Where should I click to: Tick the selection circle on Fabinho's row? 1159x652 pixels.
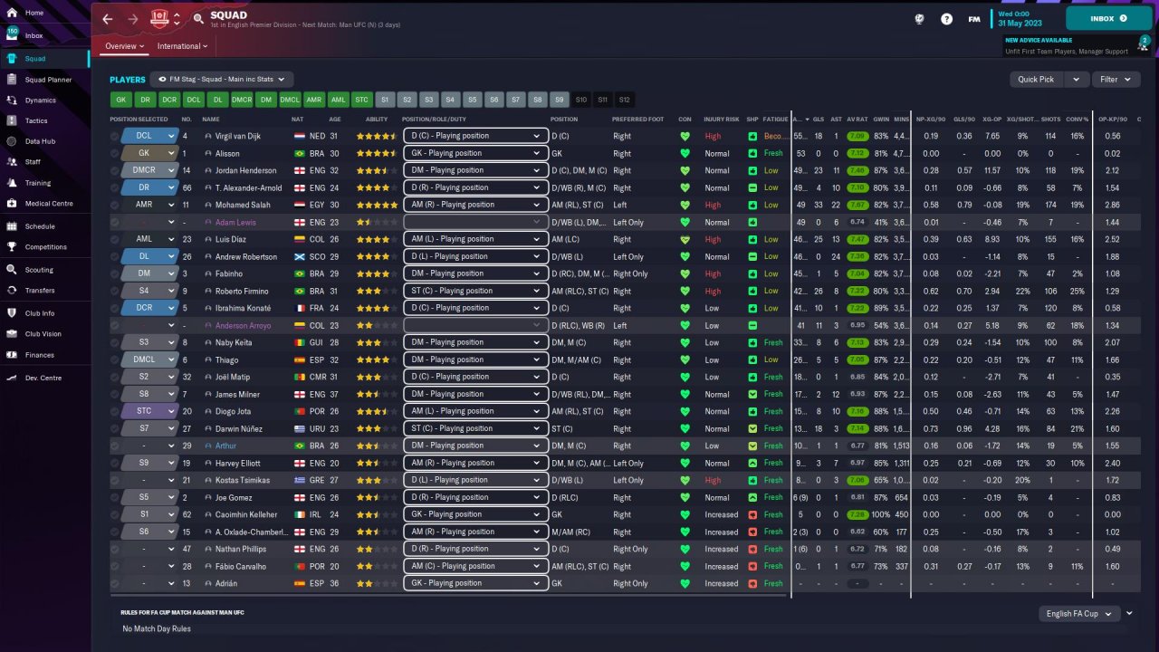click(114, 273)
